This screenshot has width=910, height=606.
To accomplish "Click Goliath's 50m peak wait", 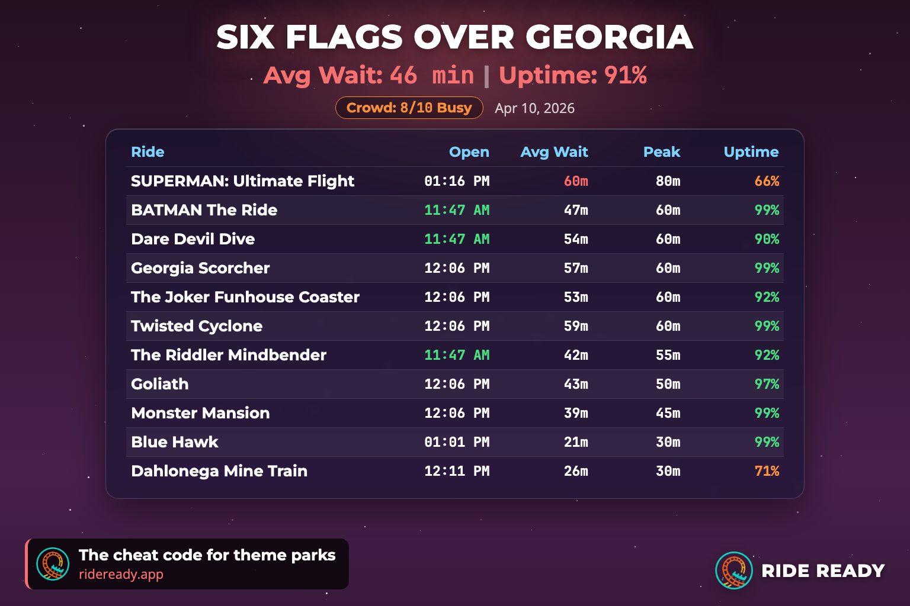I will pyautogui.click(x=668, y=384).
